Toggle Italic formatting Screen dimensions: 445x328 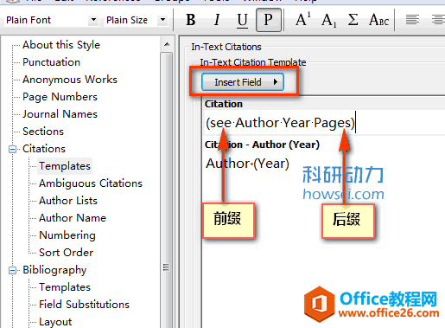click(217, 20)
